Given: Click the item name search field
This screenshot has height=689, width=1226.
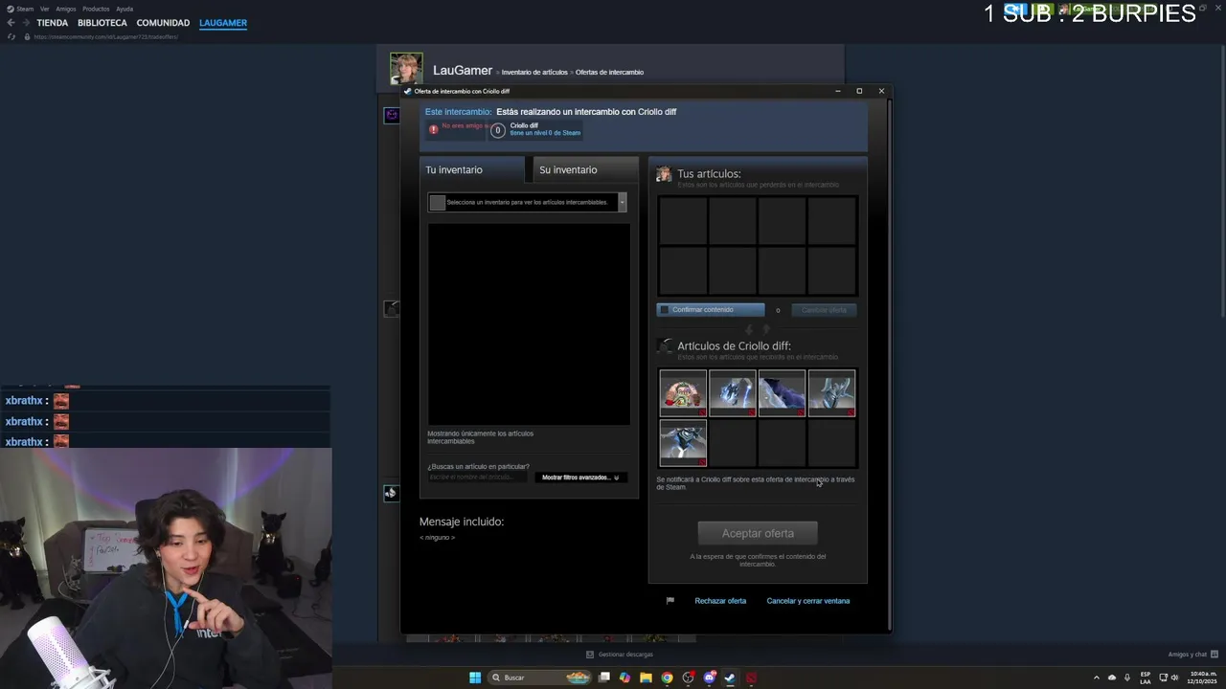Looking at the screenshot, I should coord(477,478).
